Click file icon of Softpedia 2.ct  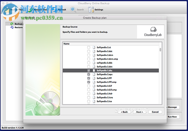pyautogui.click(x=94, y=48)
